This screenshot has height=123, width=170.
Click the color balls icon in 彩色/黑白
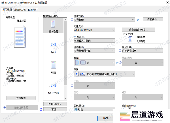76,109
